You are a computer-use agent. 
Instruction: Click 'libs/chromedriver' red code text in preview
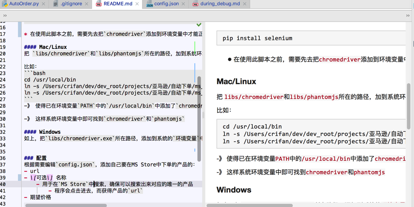tap(254, 97)
